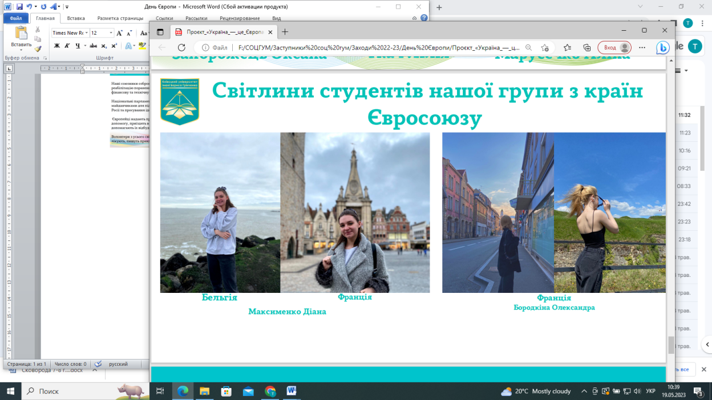Switch to the Вставка ribbon tab
This screenshot has width=712, height=400.
[76, 18]
